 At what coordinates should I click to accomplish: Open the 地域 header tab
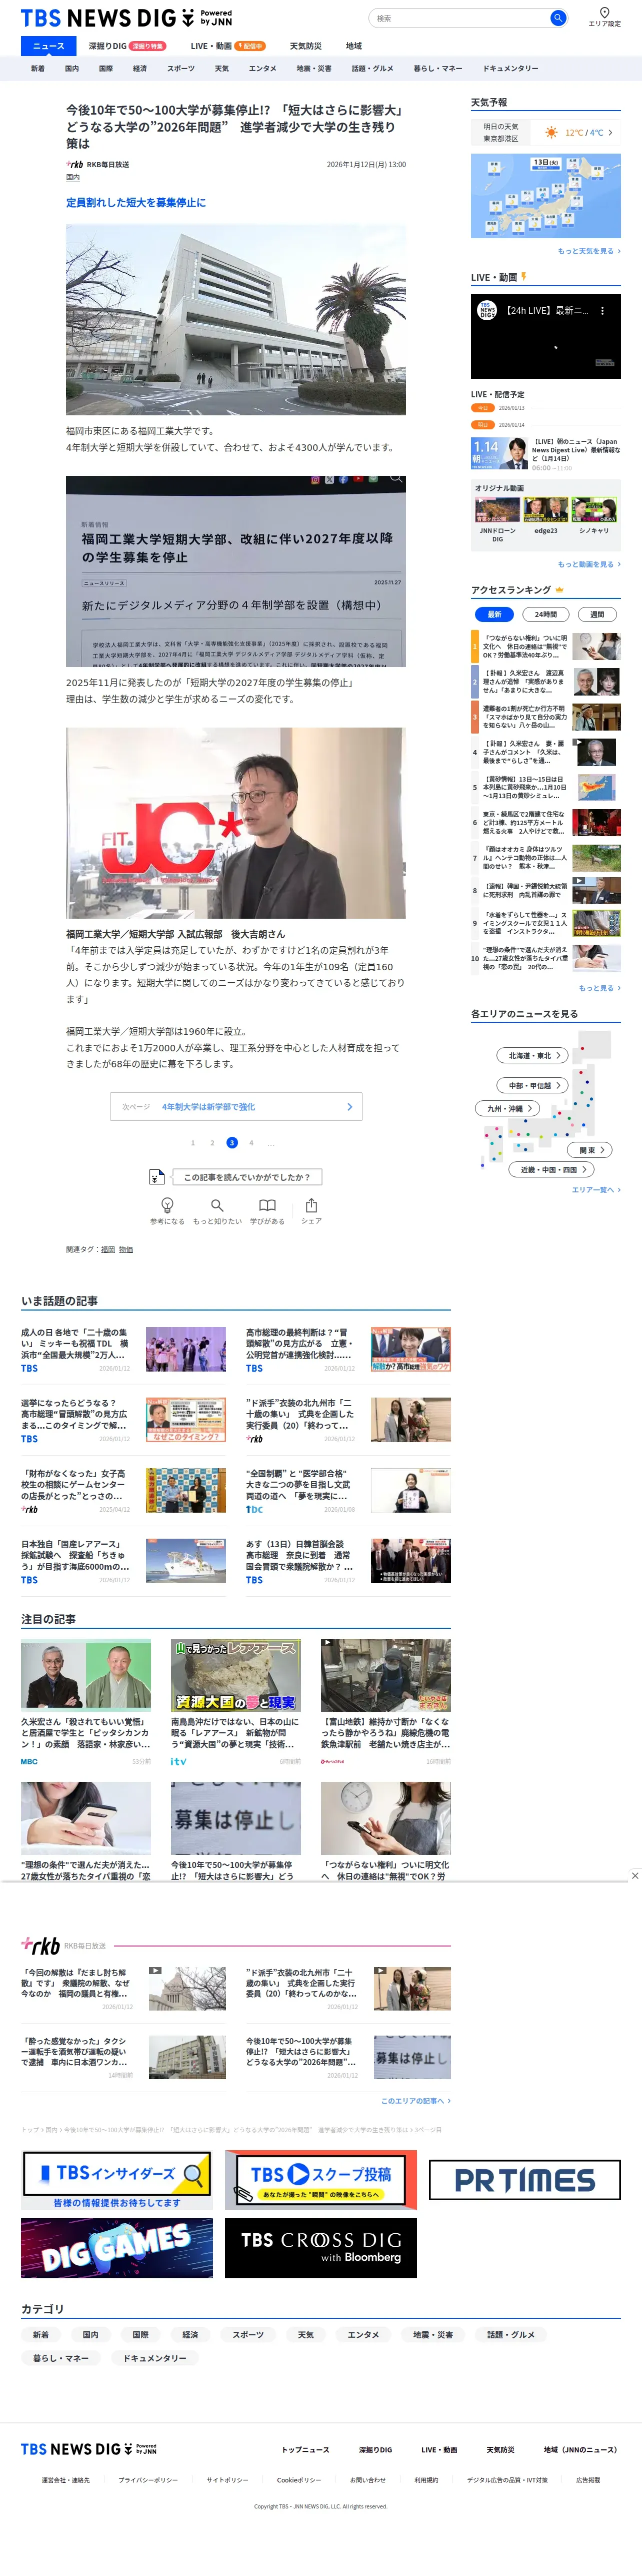click(354, 46)
